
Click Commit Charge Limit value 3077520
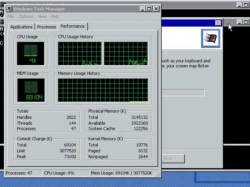(x=68, y=151)
